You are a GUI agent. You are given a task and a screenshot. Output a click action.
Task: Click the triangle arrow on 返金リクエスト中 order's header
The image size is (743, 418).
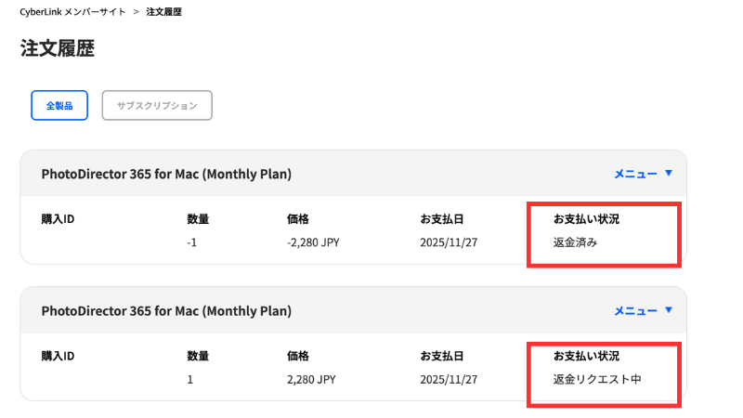(x=668, y=310)
